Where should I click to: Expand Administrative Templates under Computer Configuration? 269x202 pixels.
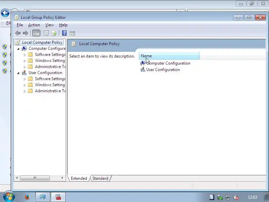click(x=25, y=67)
